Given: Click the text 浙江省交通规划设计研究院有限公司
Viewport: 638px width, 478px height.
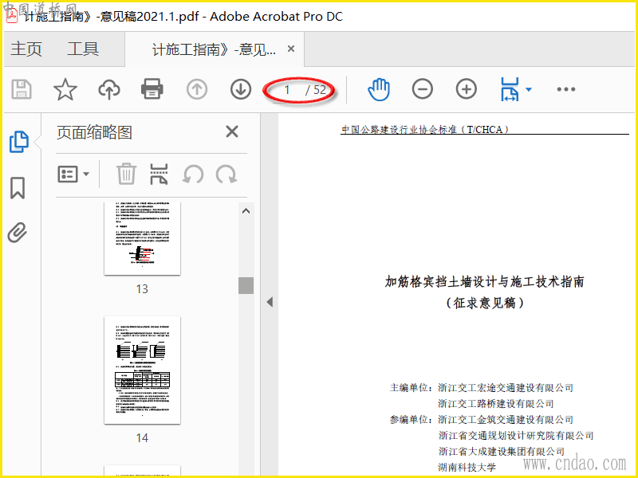Looking at the screenshot, I should pyautogui.click(x=516, y=435).
